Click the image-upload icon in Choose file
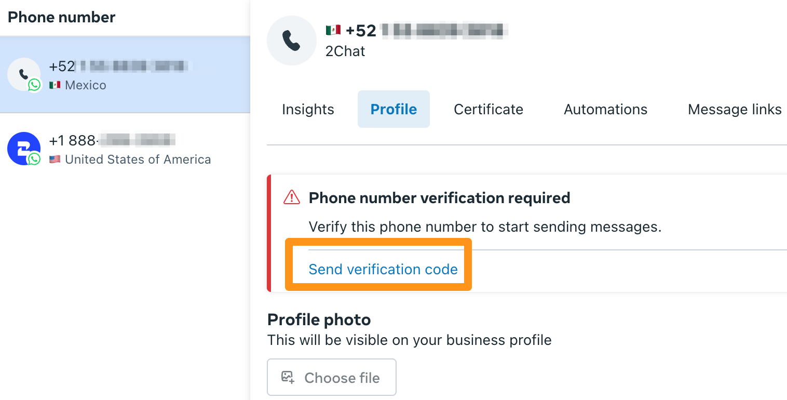Viewport: 787px width, 400px height. 288,377
